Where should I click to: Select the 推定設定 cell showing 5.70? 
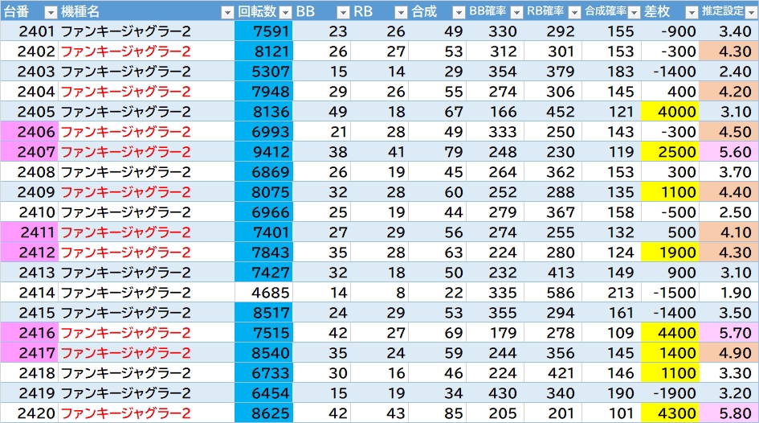pos(729,332)
